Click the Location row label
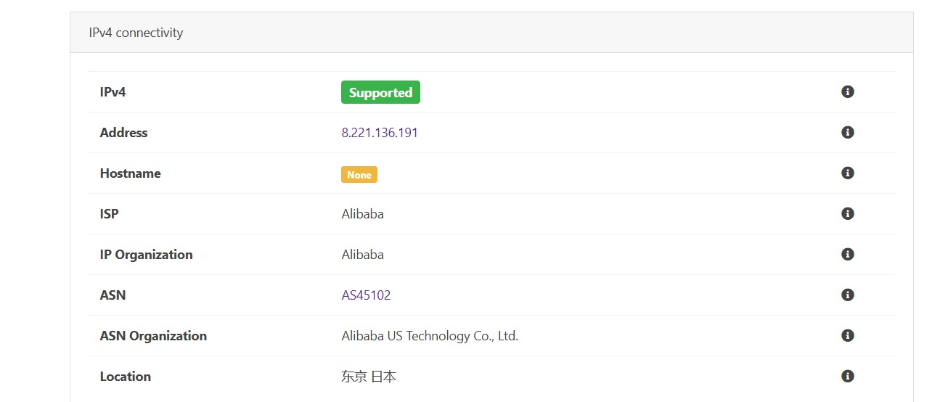Image resolution: width=932 pixels, height=402 pixels. (126, 377)
